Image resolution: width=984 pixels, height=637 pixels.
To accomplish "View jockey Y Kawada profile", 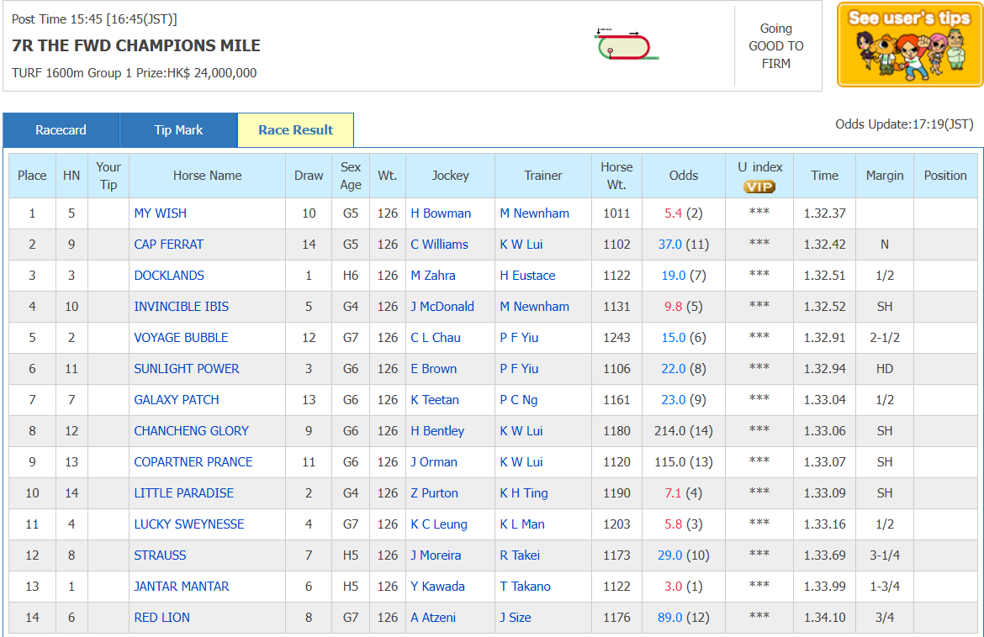I will tap(437, 587).
